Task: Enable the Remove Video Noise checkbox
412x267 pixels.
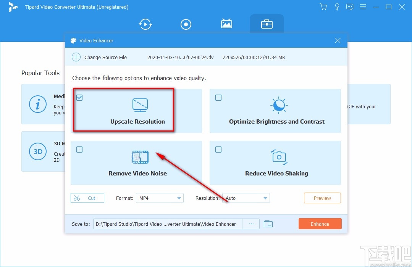Action: (79, 150)
